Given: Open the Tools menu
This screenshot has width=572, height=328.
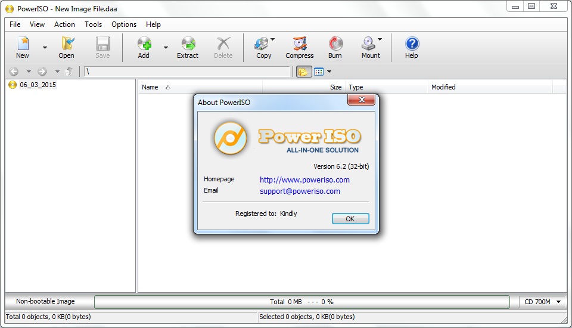Looking at the screenshot, I should coord(93,24).
